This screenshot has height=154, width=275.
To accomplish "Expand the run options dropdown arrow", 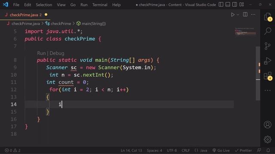I will pos(238,15).
